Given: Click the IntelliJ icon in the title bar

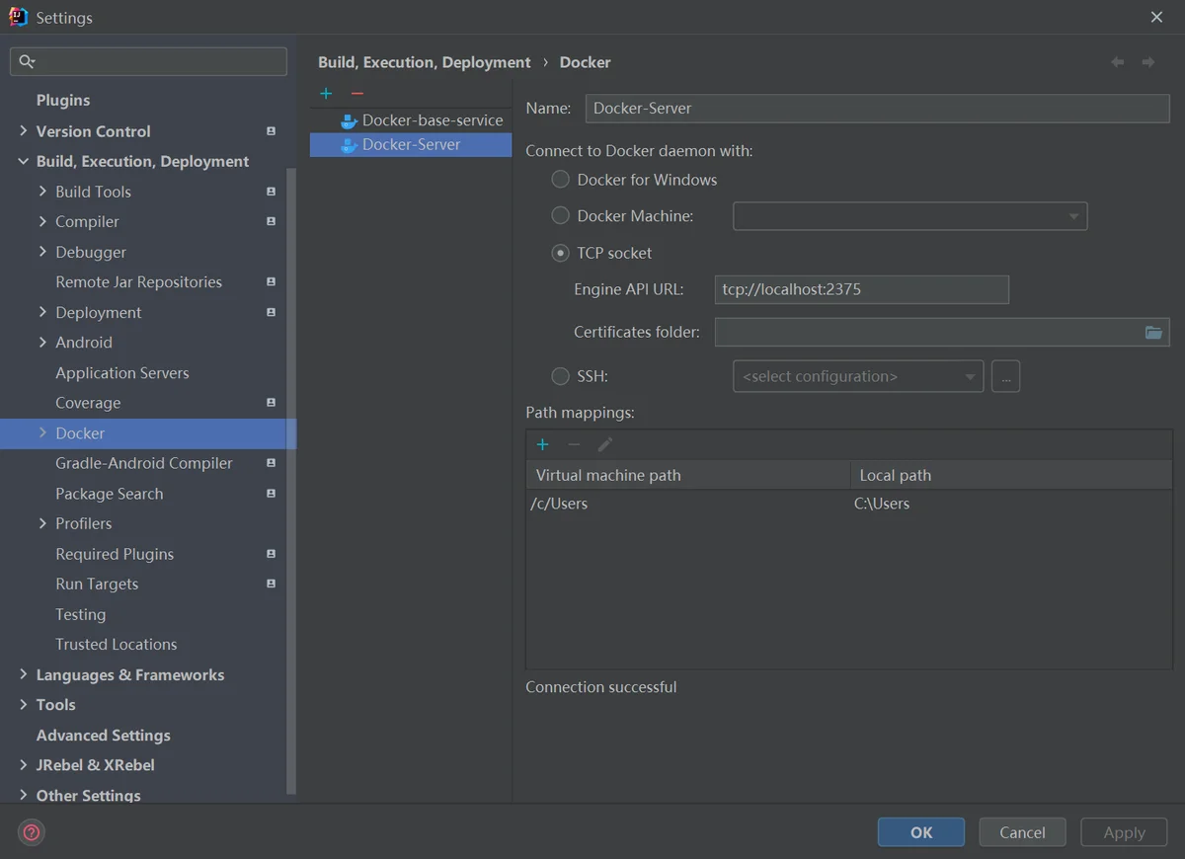Looking at the screenshot, I should (18, 17).
